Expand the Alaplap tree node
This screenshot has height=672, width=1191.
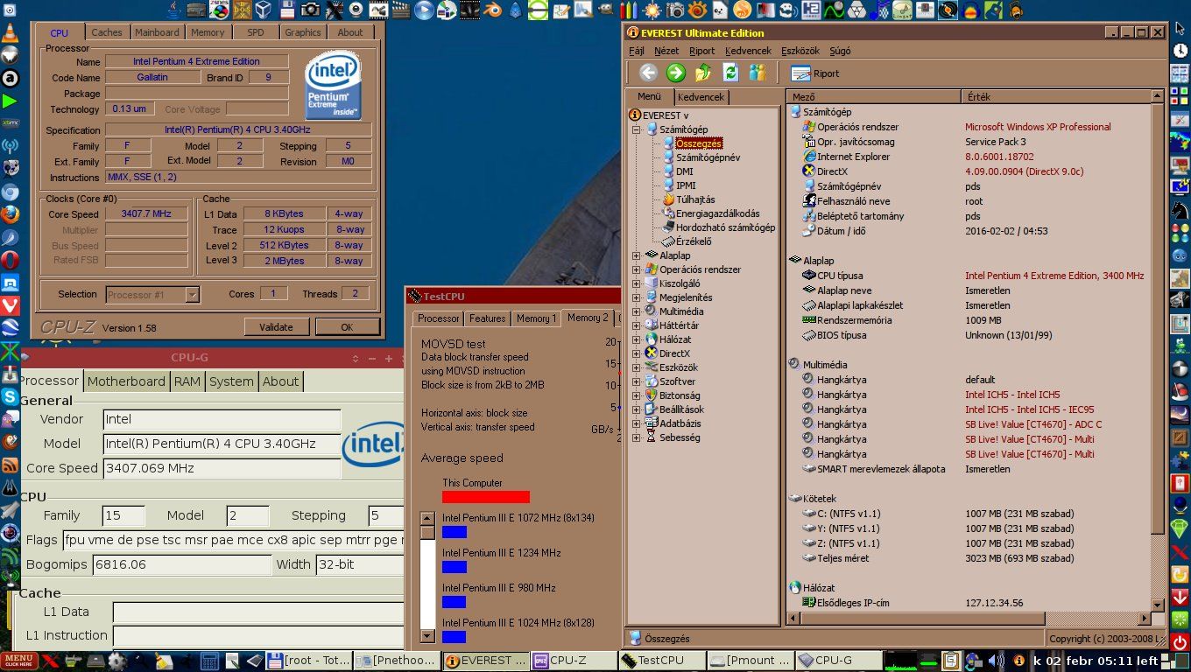[x=637, y=255]
